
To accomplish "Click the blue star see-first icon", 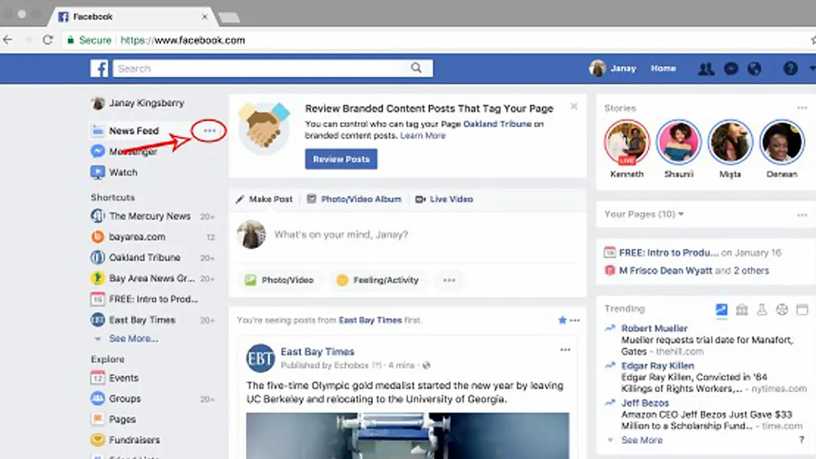I will (x=562, y=320).
